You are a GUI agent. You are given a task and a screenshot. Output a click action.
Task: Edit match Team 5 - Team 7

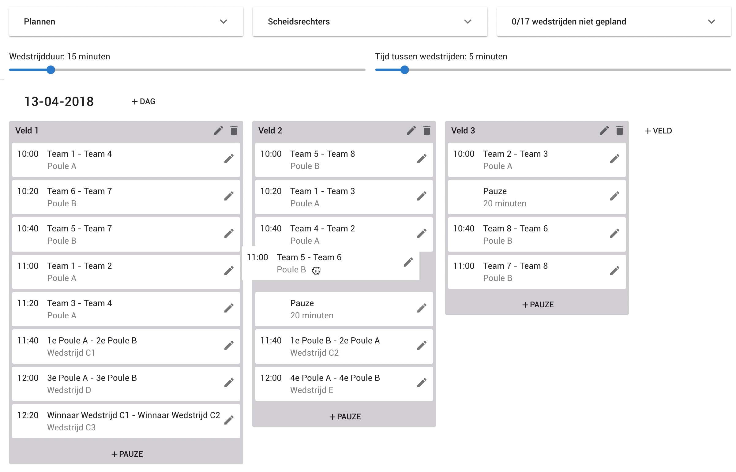pos(229,234)
